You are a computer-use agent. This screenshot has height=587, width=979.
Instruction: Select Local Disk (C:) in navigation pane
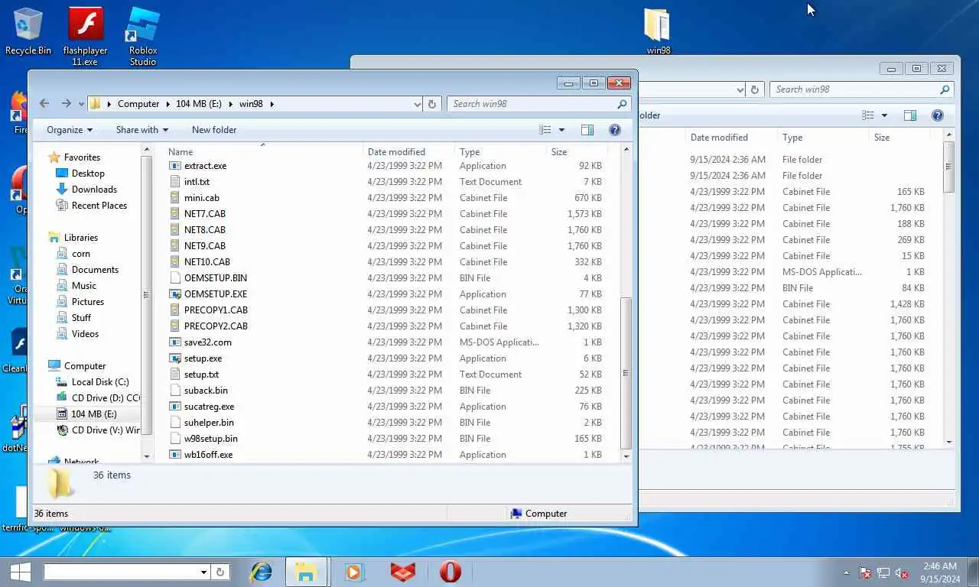tap(100, 382)
